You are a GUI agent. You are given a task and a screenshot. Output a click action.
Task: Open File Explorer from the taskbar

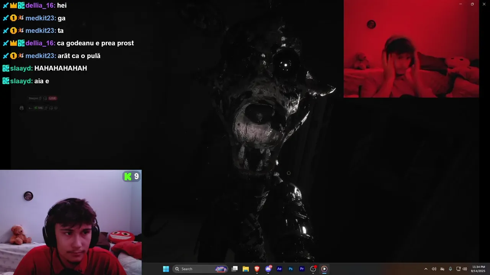coord(246,269)
